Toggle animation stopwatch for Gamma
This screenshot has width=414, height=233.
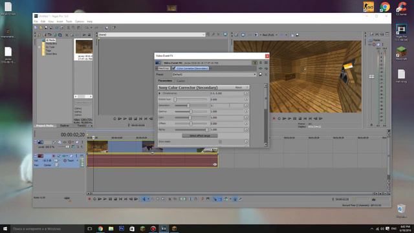(x=246, y=111)
